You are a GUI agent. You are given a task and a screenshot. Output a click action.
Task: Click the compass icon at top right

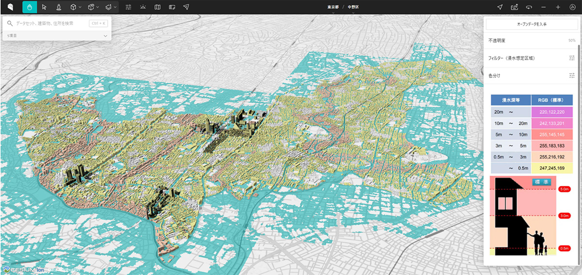coord(572,7)
